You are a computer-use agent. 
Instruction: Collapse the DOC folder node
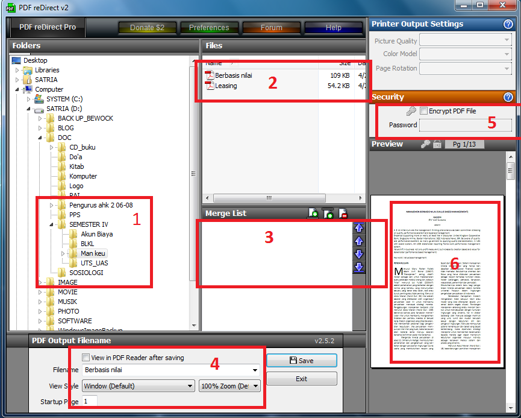[x=40, y=138]
